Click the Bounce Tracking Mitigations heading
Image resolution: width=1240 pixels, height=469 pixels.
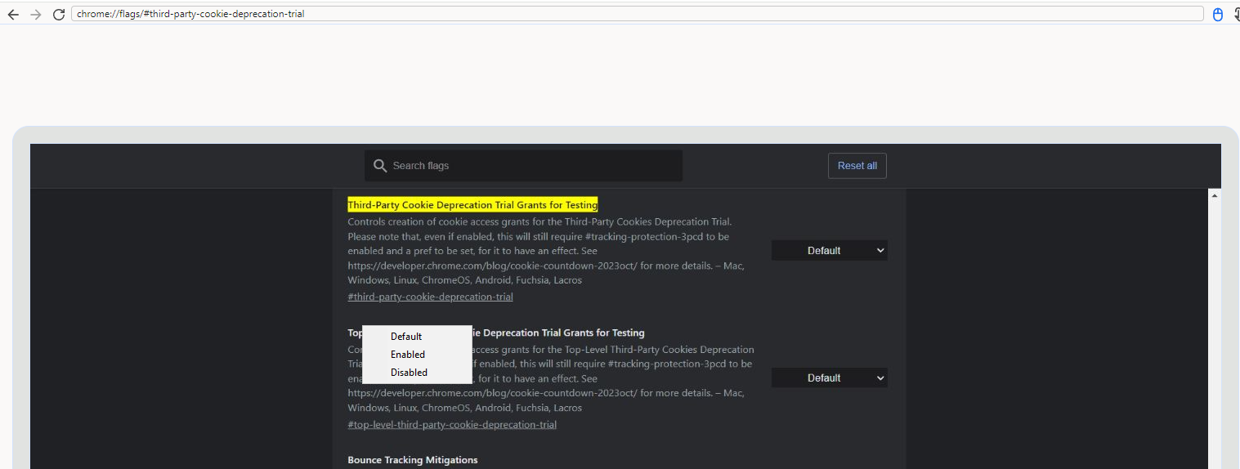pyautogui.click(x=412, y=460)
